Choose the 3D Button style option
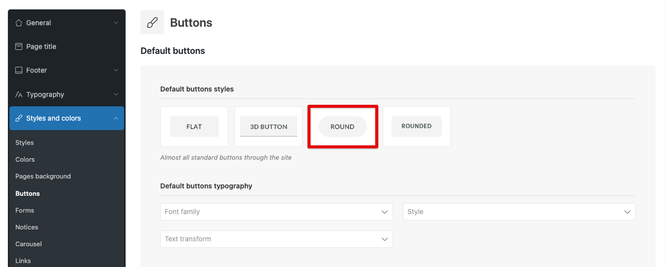The image size is (666, 267). coord(268,127)
